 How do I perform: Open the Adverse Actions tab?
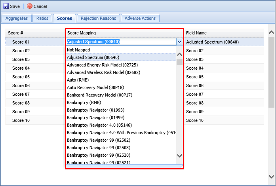coord(140,18)
